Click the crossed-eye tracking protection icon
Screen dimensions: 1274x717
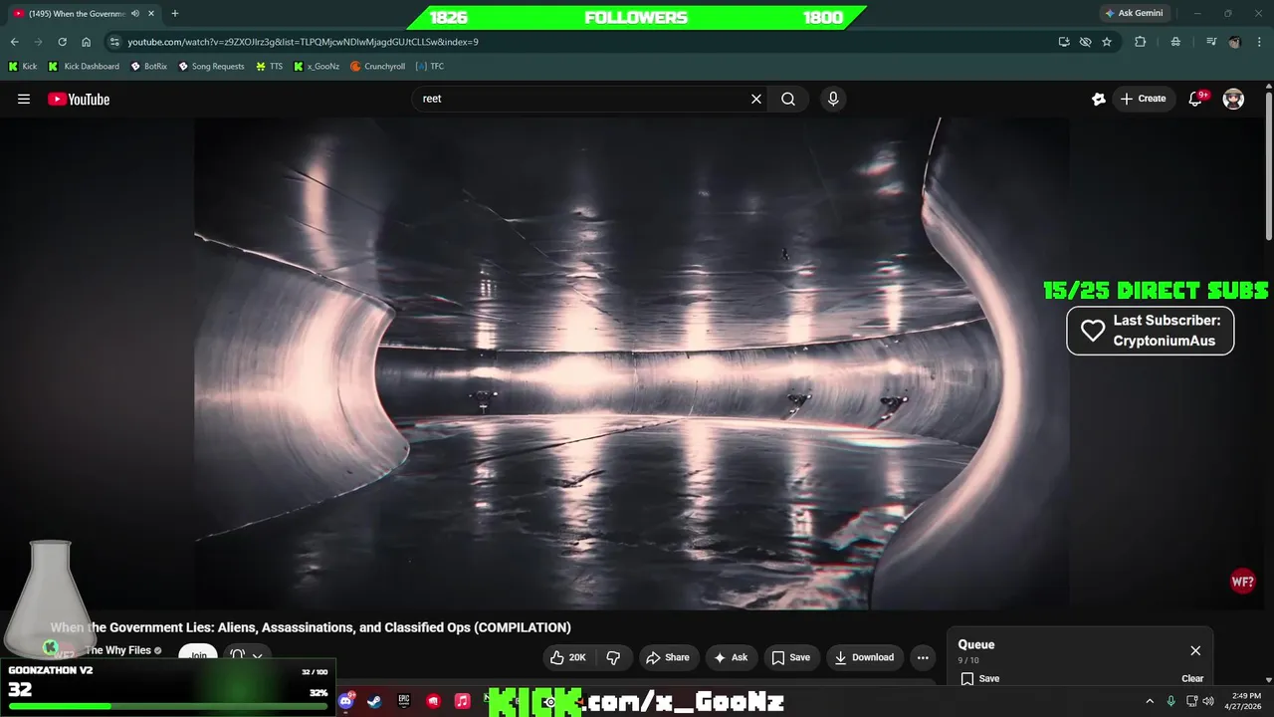click(1085, 42)
